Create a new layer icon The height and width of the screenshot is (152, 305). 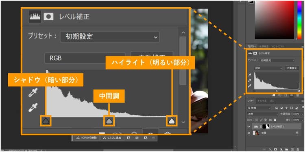(x=292, y=149)
